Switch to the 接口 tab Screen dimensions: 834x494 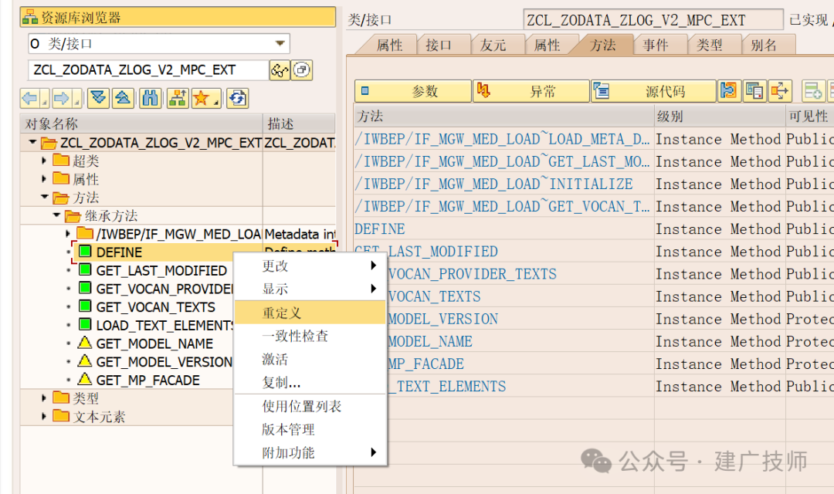click(x=439, y=46)
